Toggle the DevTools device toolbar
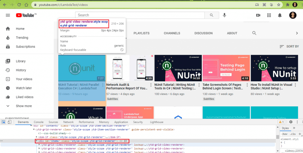Viewport: 303px width, 153px height. 9,122
